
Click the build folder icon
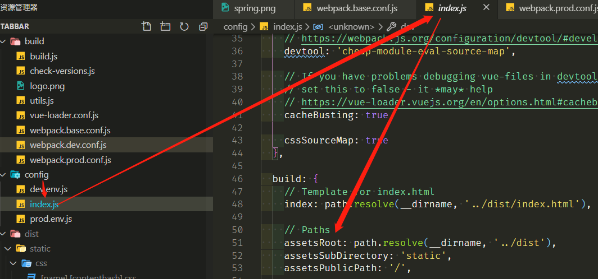click(x=15, y=41)
